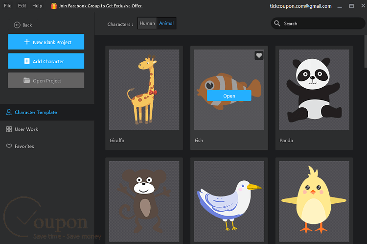This screenshot has width=367, height=244.
Task: Choose the monkey character thumbnail
Action: [144, 201]
